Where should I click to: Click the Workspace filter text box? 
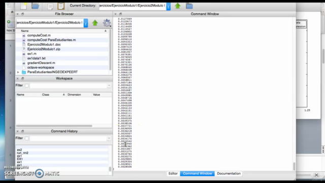(x=69, y=85)
